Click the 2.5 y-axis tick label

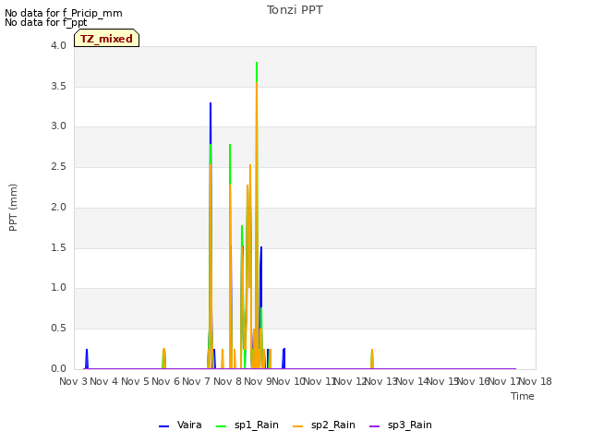coord(58,166)
